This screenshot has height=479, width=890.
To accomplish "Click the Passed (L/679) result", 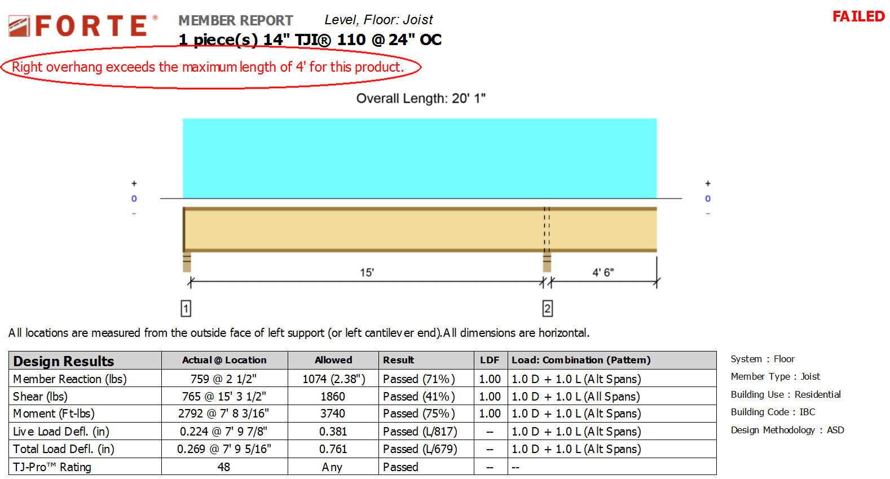I will [420, 449].
